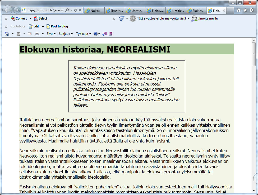This screenshot has width=258, height=195.
Task: Open Favorites with the star icon
Action: (245, 10)
